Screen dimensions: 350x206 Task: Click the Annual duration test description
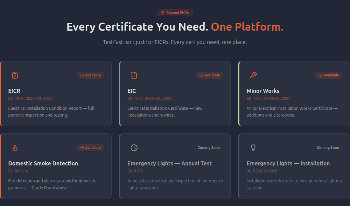[175, 184]
